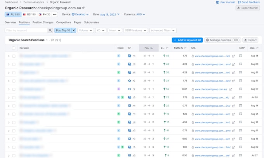
Task: Click the search magnifier icon in keyword filter
Action: click(x=50, y=31)
